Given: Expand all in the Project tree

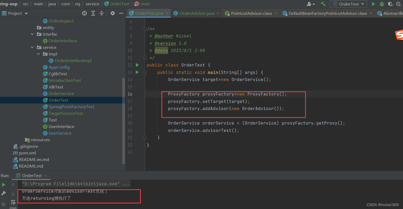Looking at the screenshot, I should point(93,13).
